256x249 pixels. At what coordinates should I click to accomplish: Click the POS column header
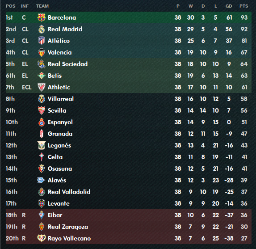11,6
